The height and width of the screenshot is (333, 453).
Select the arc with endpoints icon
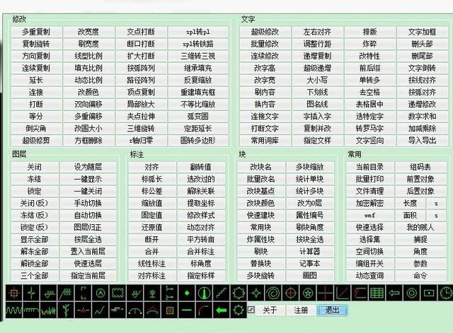tap(135, 310)
